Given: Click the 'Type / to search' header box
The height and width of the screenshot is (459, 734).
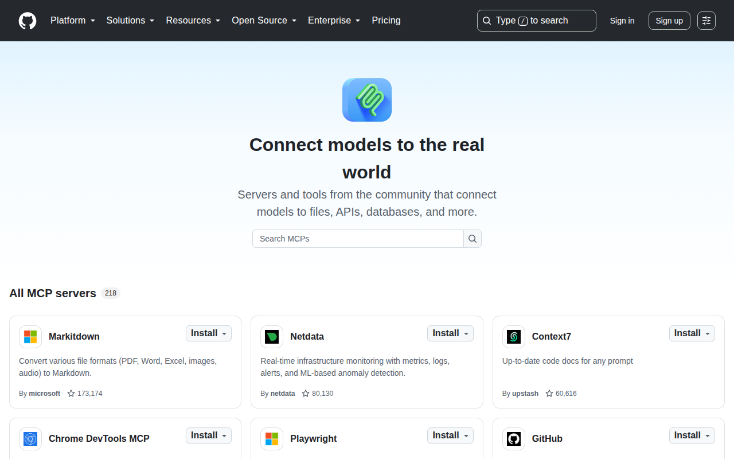Looking at the screenshot, I should 537,21.
